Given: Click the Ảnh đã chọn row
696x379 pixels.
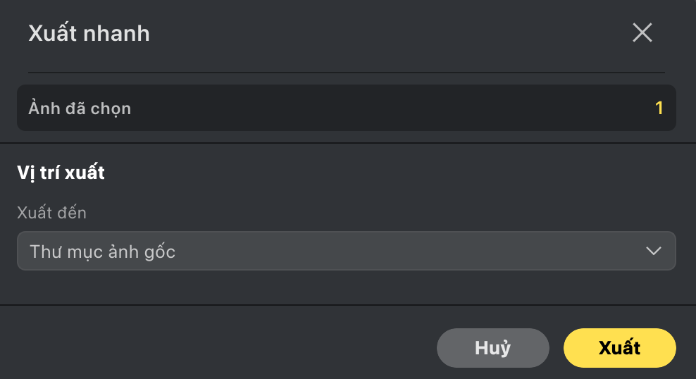Looking at the screenshot, I should pos(346,108).
